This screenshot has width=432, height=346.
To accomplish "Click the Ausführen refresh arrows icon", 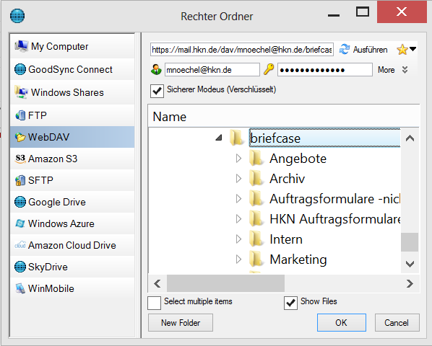I will tap(345, 50).
